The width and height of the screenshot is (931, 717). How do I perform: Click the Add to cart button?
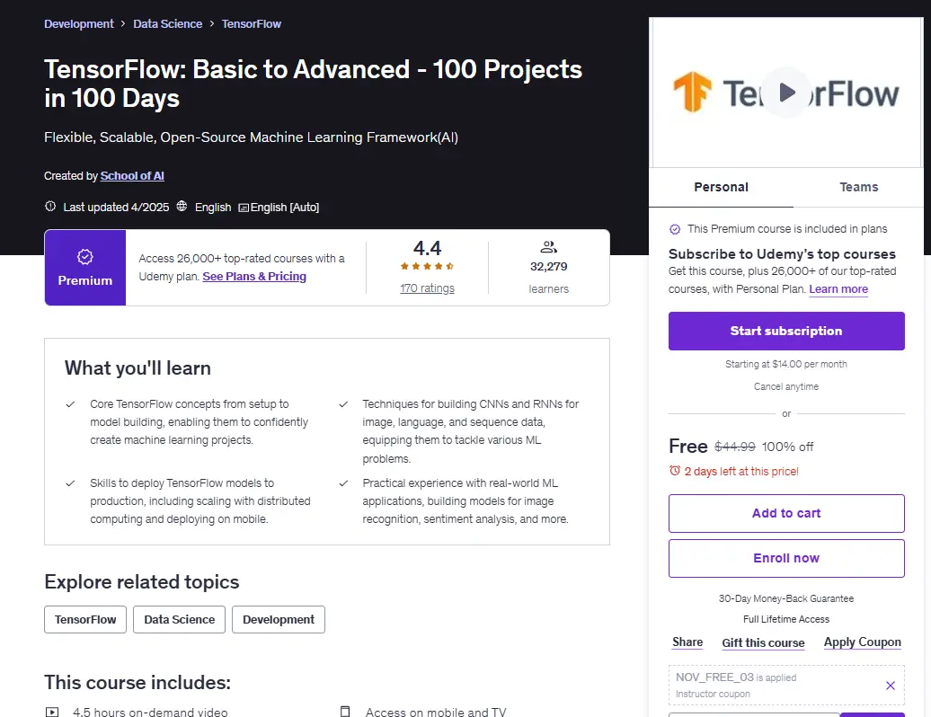pyautogui.click(x=786, y=513)
